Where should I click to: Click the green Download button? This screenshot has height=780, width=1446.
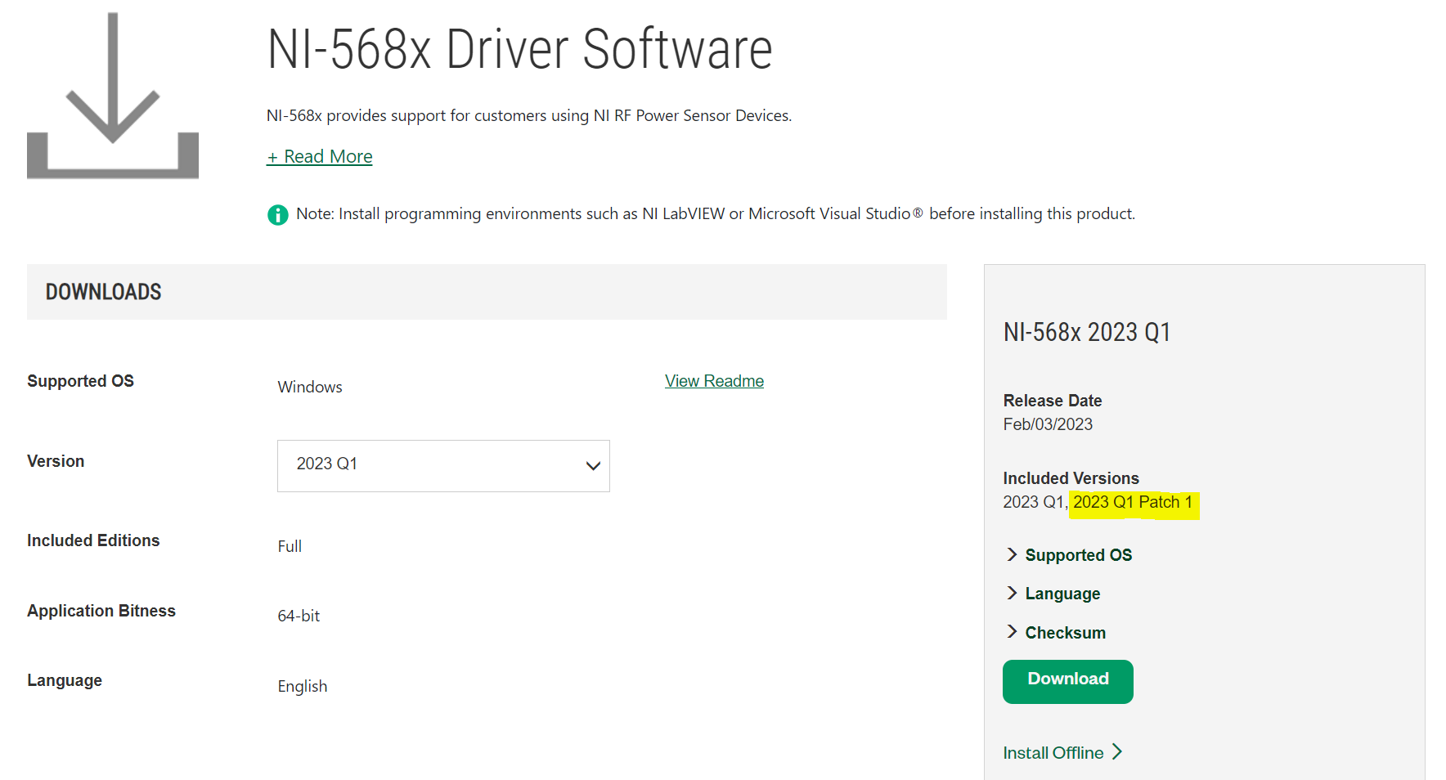(x=1068, y=682)
